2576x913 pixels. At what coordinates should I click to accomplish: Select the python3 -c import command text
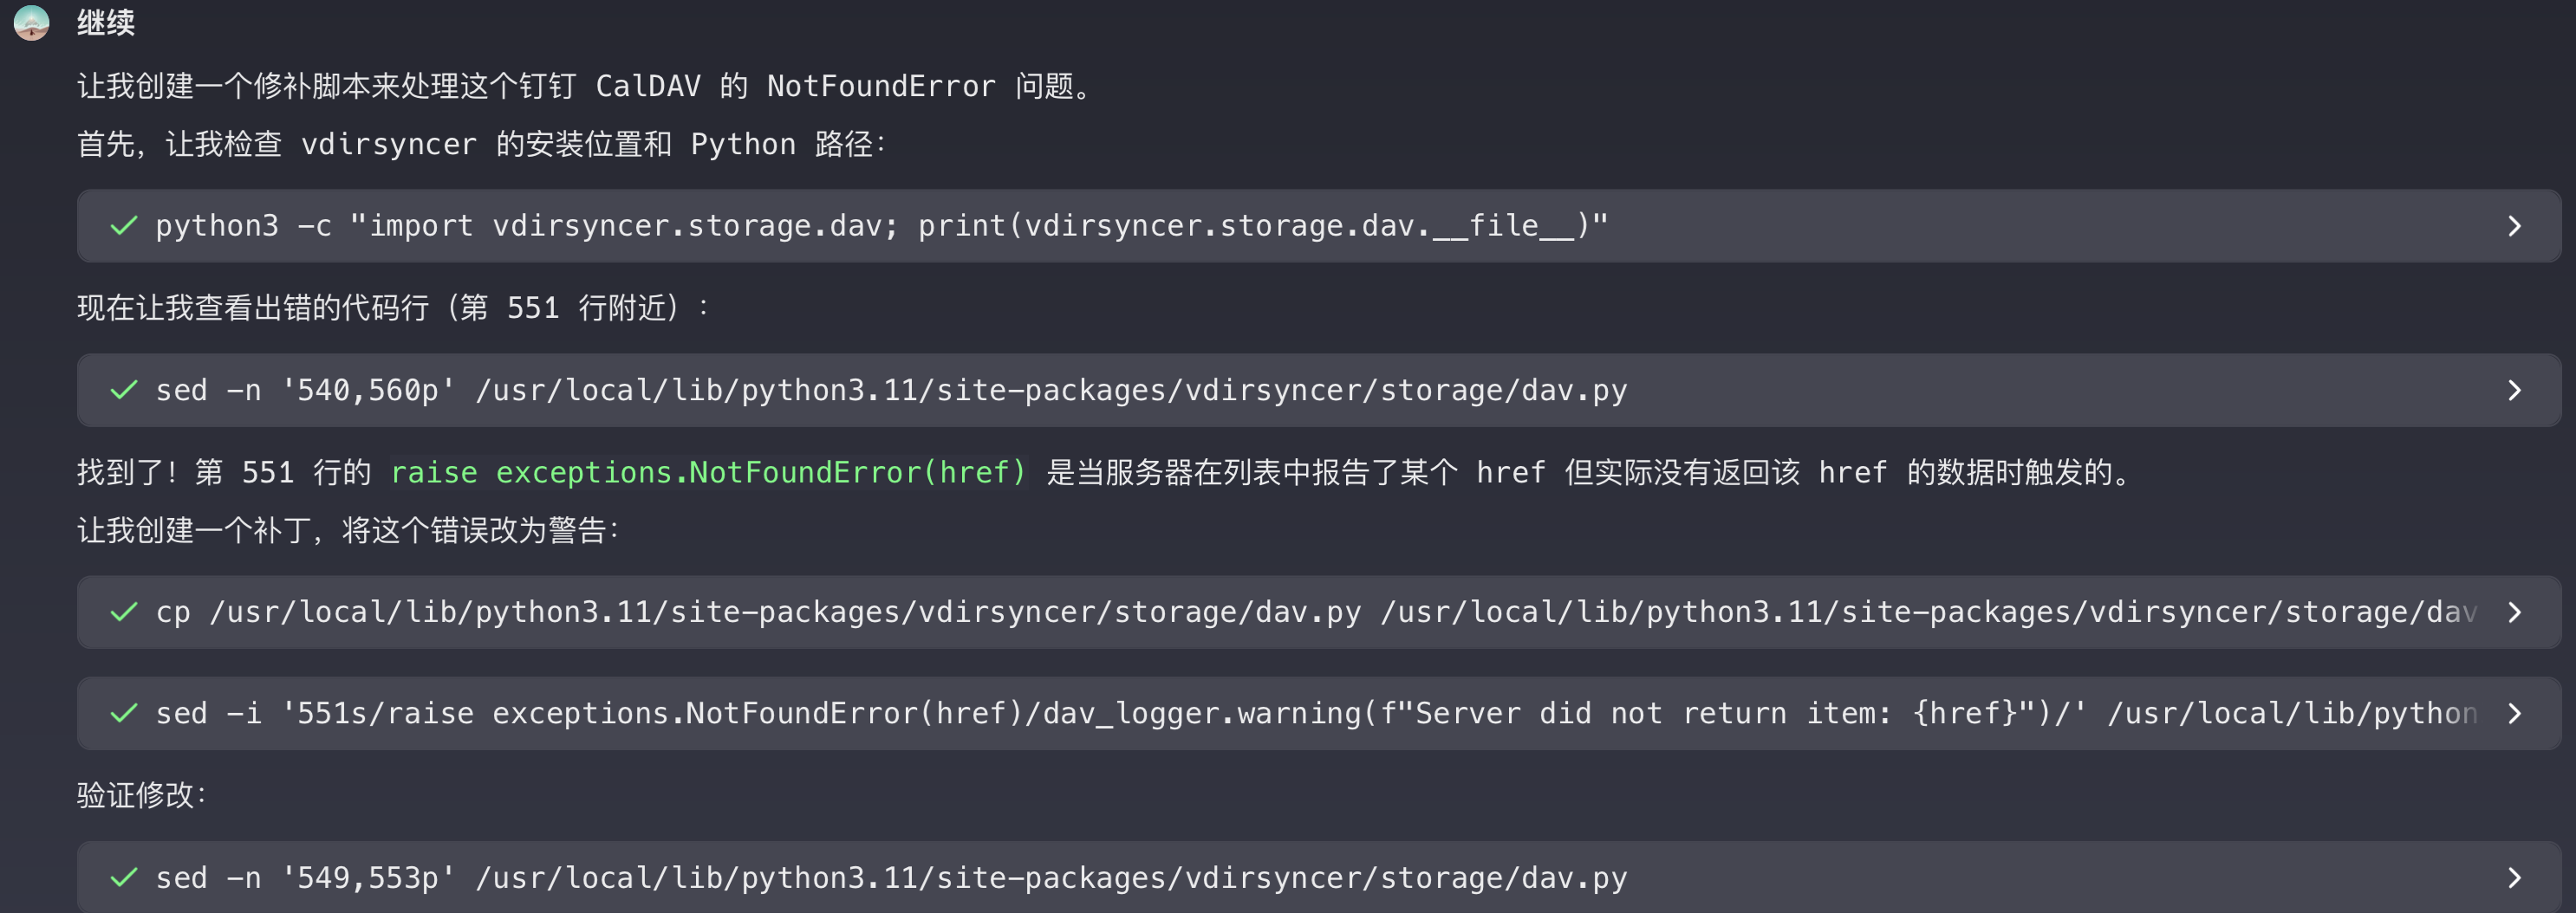pyautogui.click(x=880, y=227)
